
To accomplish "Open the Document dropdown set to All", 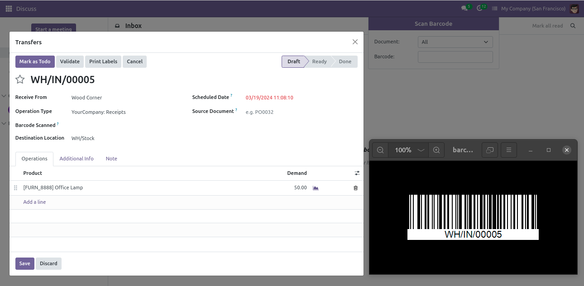I will click(455, 42).
